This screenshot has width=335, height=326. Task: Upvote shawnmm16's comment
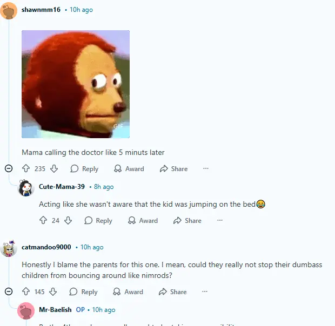[26, 168]
